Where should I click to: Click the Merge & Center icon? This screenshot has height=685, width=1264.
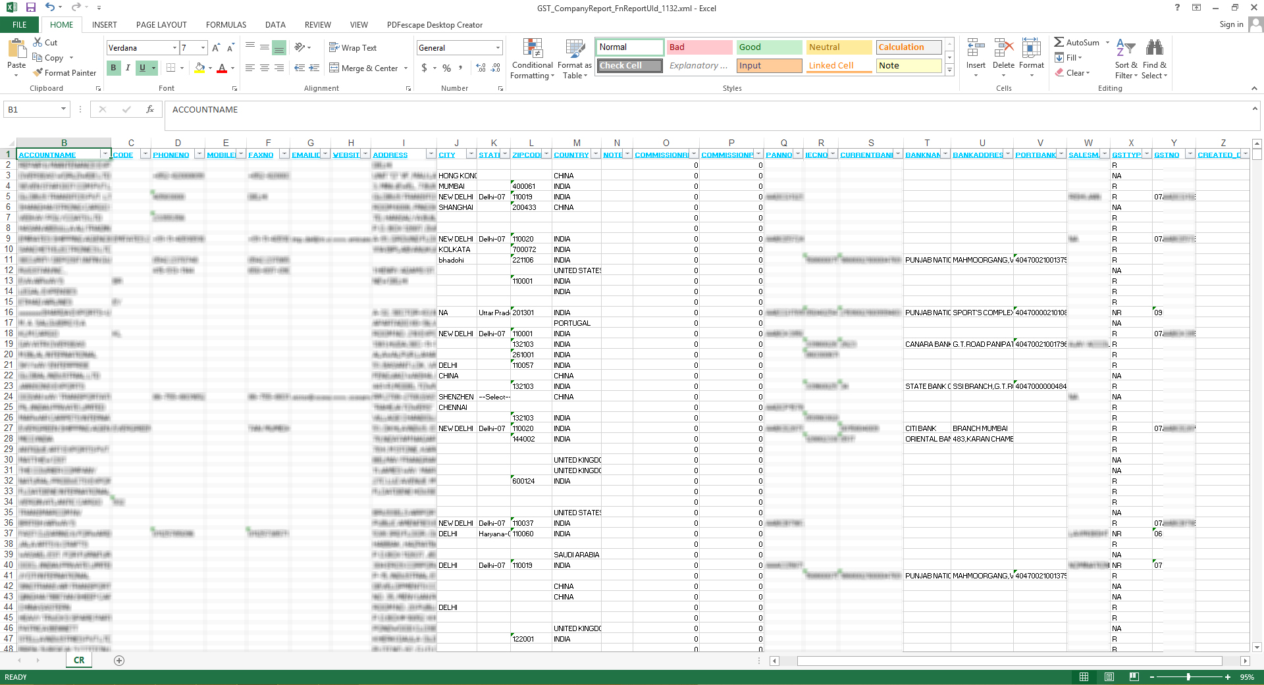click(x=334, y=68)
